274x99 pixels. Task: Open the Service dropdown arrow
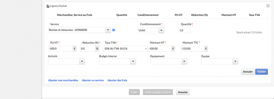(x=108, y=30)
